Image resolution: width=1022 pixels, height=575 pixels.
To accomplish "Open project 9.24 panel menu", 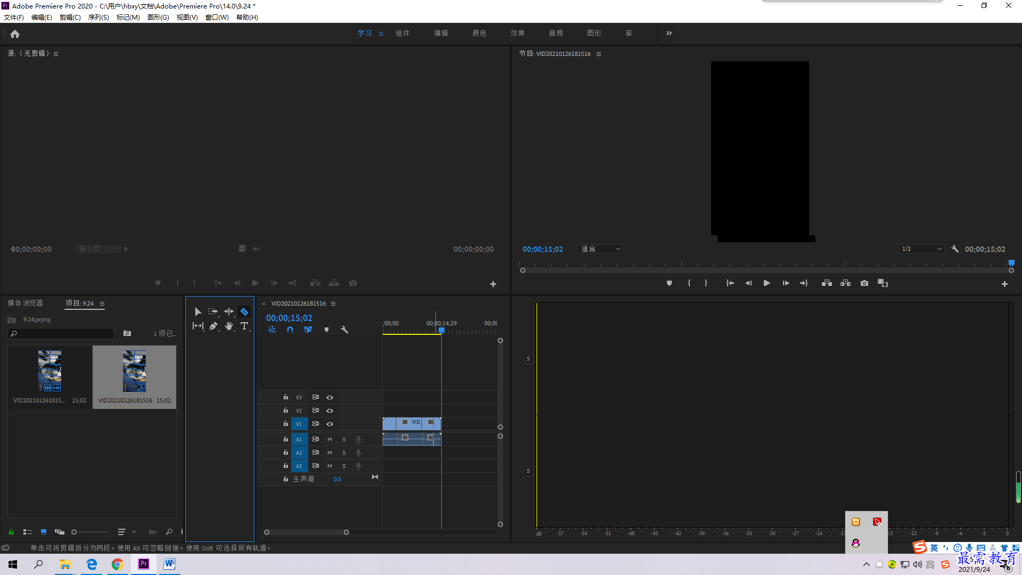I will (x=102, y=303).
